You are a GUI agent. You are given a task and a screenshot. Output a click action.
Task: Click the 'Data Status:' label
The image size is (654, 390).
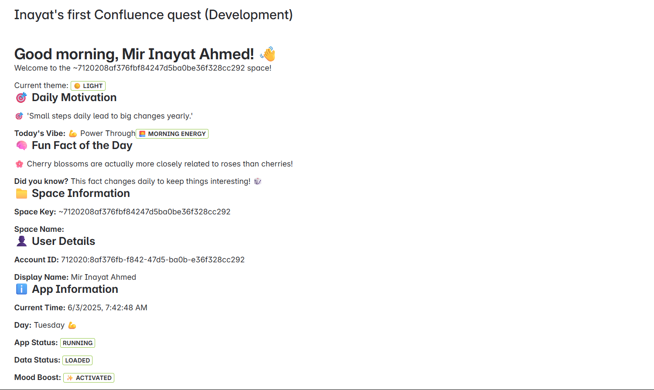pos(38,360)
